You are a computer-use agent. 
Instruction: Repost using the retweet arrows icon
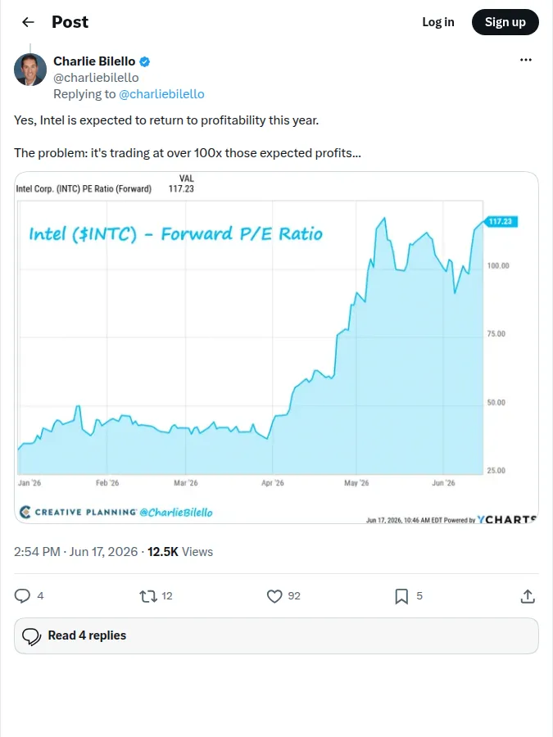[148, 596]
